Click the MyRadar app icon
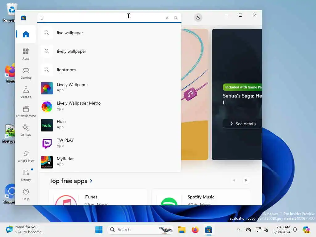The image size is (316, 237). tap(47, 162)
